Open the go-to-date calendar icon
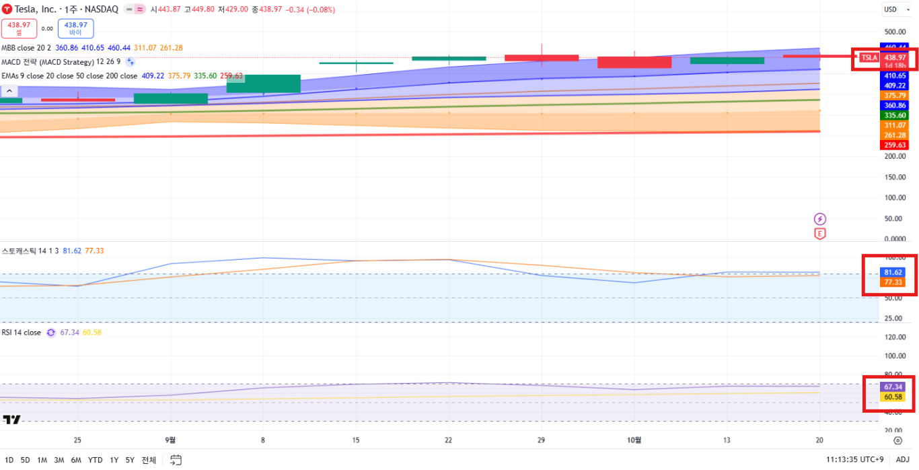This screenshot has width=919, height=470. pyautogui.click(x=176, y=460)
